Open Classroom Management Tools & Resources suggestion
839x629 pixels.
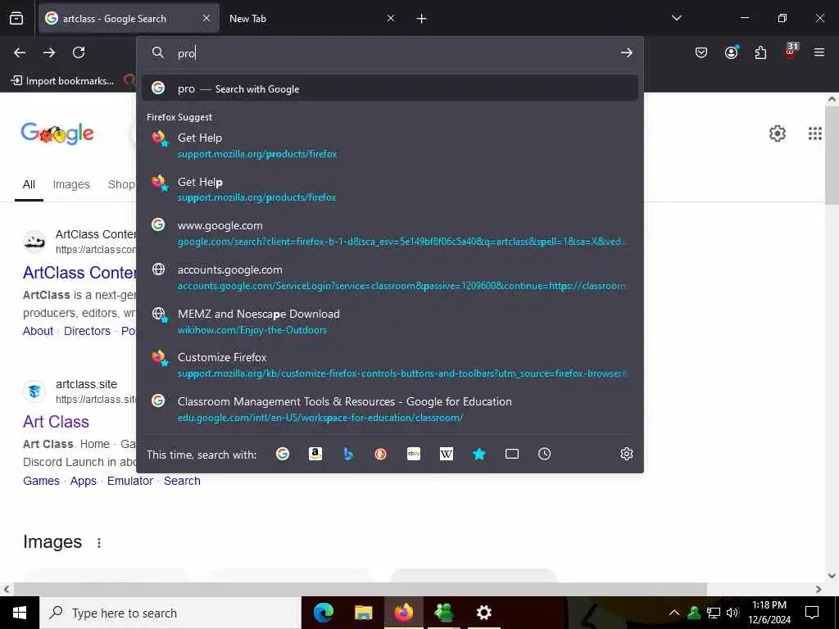(x=390, y=410)
